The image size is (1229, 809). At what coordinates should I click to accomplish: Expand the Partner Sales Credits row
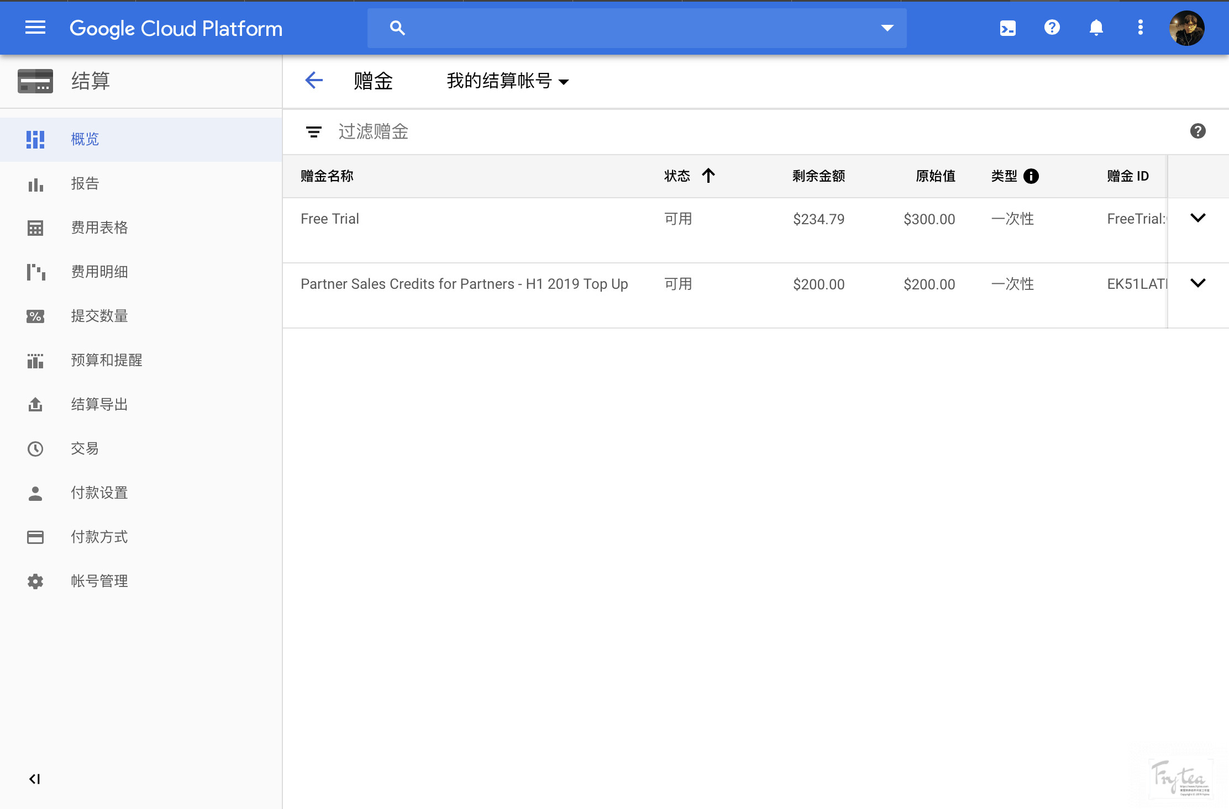tap(1198, 283)
